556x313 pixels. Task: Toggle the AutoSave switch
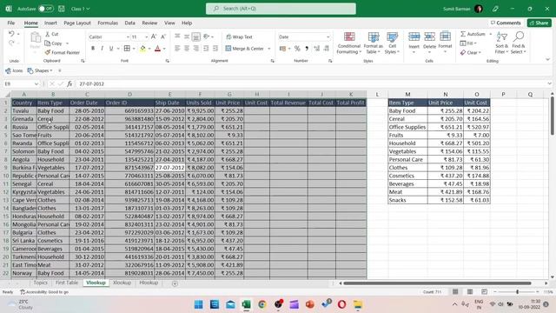click(x=46, y=9)
